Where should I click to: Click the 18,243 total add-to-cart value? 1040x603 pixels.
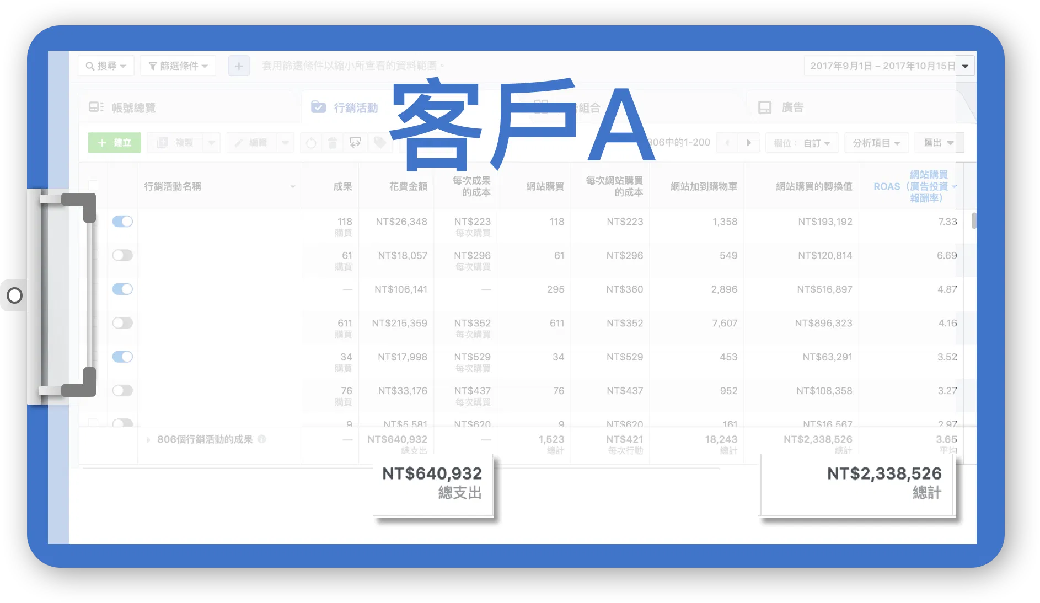721,439
